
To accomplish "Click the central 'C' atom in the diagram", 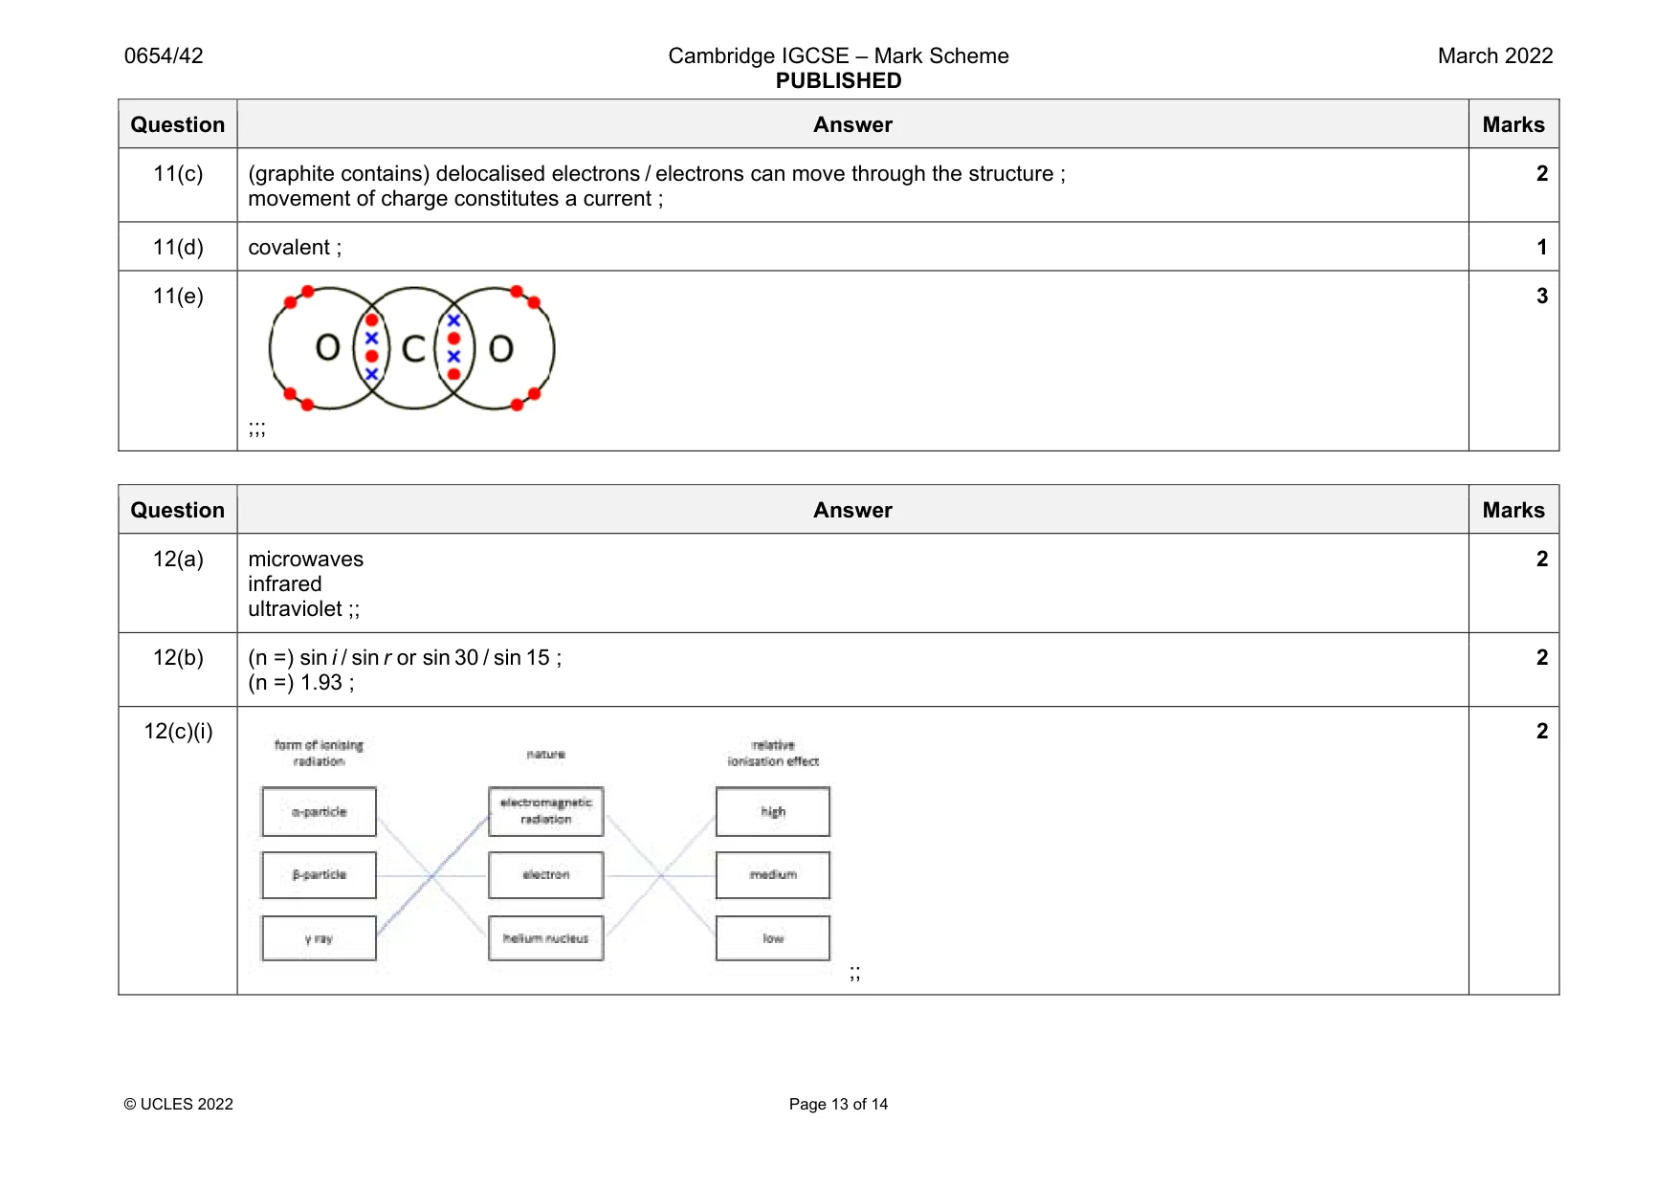I will [413, 349].
